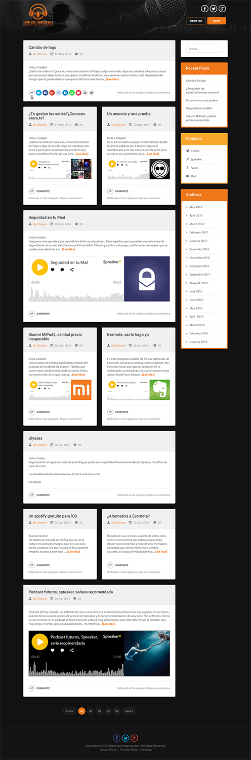Open Google+ icon in the footer
This screenshot has width=251, height=760.
[x=134, y=738]
